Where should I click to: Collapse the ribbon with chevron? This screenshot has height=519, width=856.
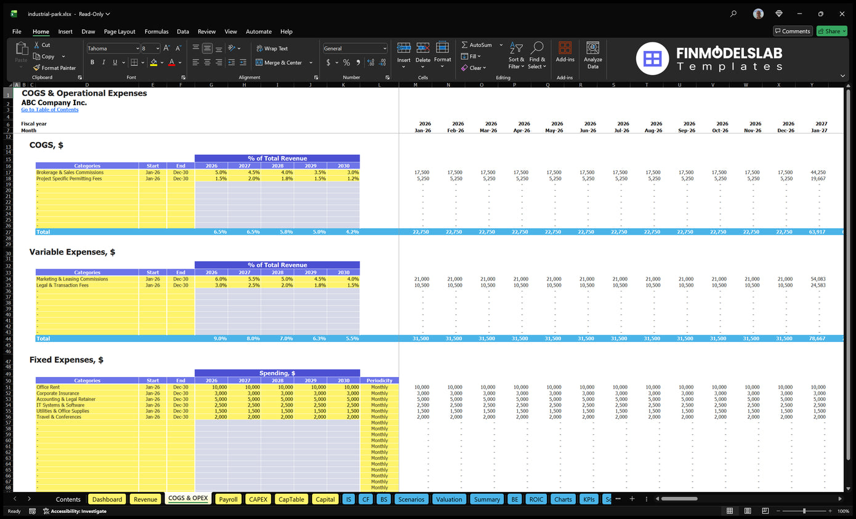coord(842,76)
